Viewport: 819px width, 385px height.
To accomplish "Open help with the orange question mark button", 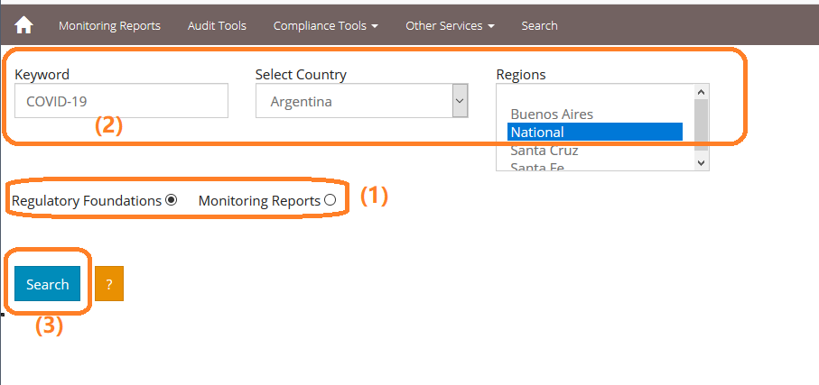I will 109,284.
